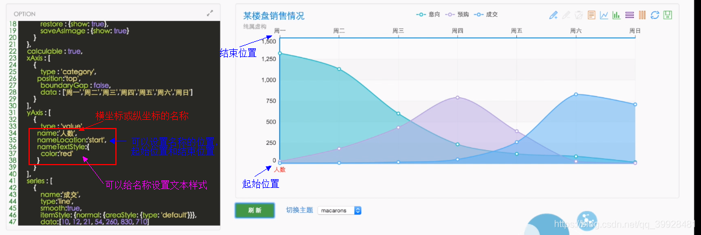Click the 周三 x-axis label

click(x=399, y=30)
